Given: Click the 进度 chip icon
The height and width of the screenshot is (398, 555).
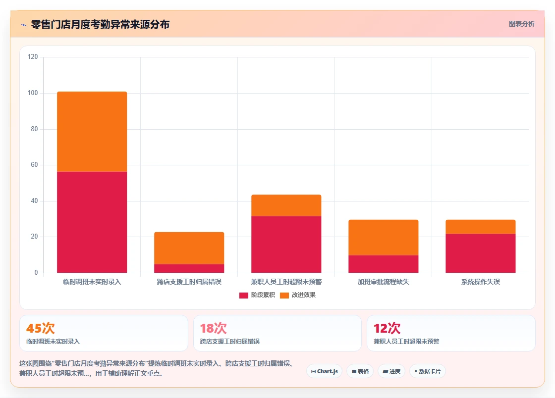Looking at the screenshot, I should pos(386,371).
